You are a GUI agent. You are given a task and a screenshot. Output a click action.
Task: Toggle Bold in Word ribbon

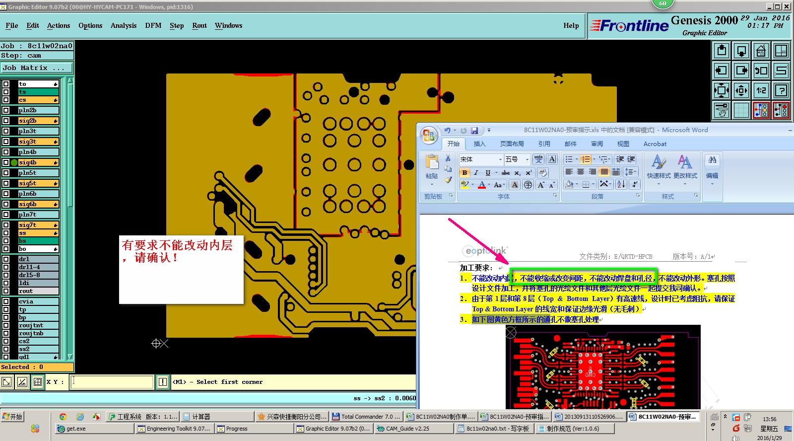point(464,173)
